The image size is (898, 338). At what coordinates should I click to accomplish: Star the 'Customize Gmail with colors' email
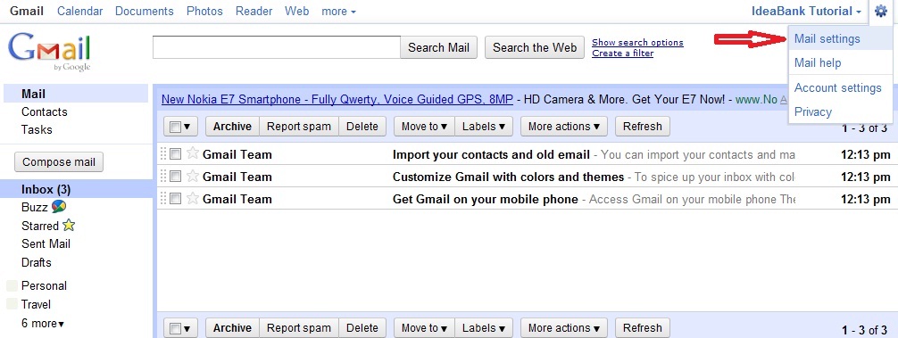[x=193, y=176]
